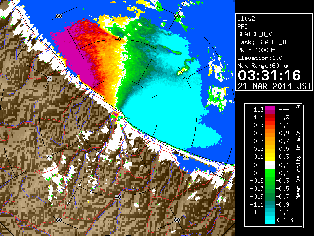
Task: Select the "40" ring label inside the orange echo
Action: (x=118, y=39)
